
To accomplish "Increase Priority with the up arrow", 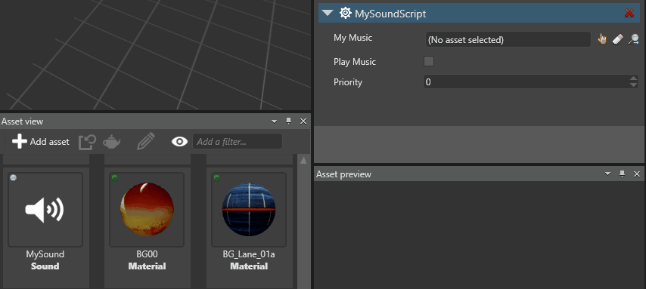I will pyautogui.click(x=634, y=78).
